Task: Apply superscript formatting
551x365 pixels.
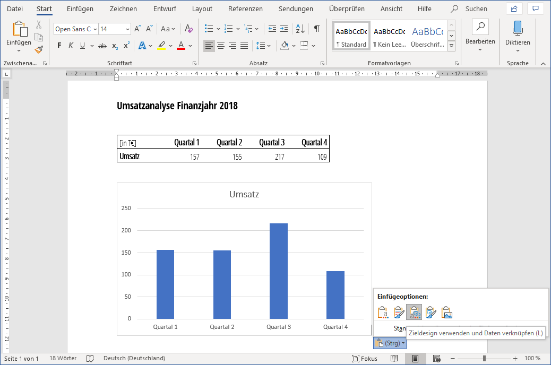Action: (126, 46)
